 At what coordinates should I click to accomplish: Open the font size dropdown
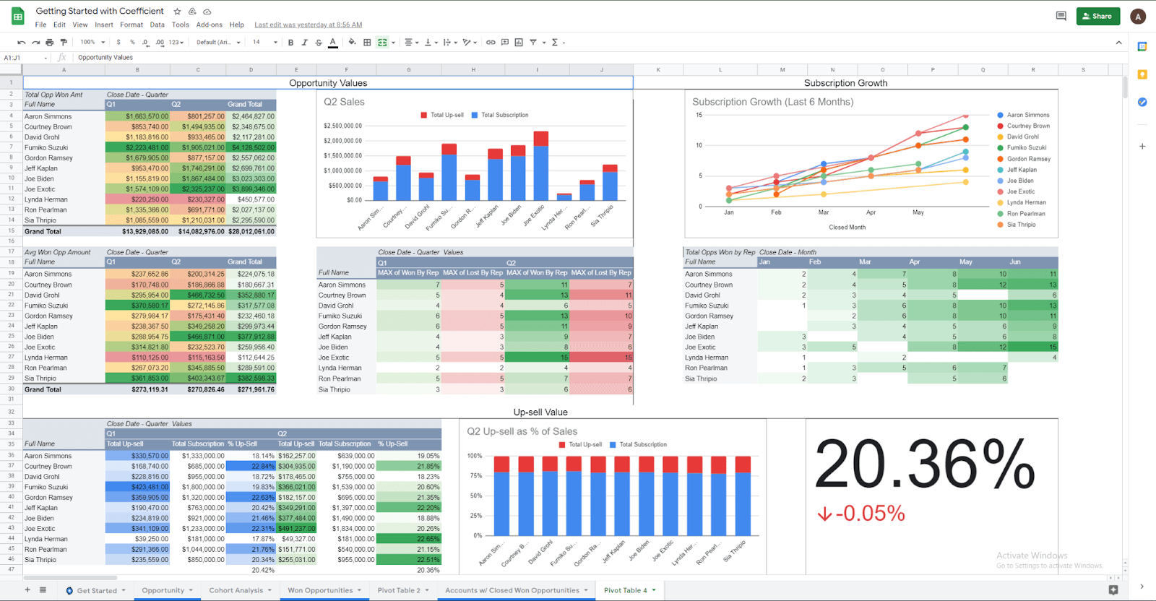pyautogui.click(x=264, y=43)
